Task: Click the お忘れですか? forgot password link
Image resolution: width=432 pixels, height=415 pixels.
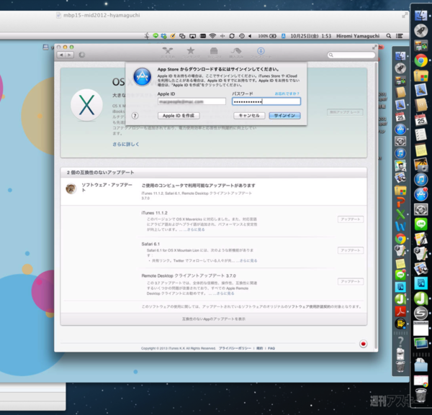Action: click(287, 94)
